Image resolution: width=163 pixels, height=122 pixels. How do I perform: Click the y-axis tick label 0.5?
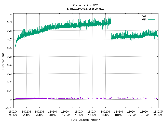point(9,56)
